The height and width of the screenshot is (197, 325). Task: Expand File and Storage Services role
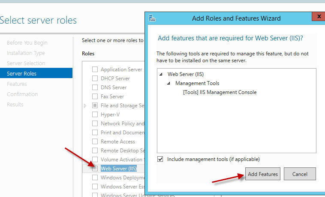[x=85, y=106]
